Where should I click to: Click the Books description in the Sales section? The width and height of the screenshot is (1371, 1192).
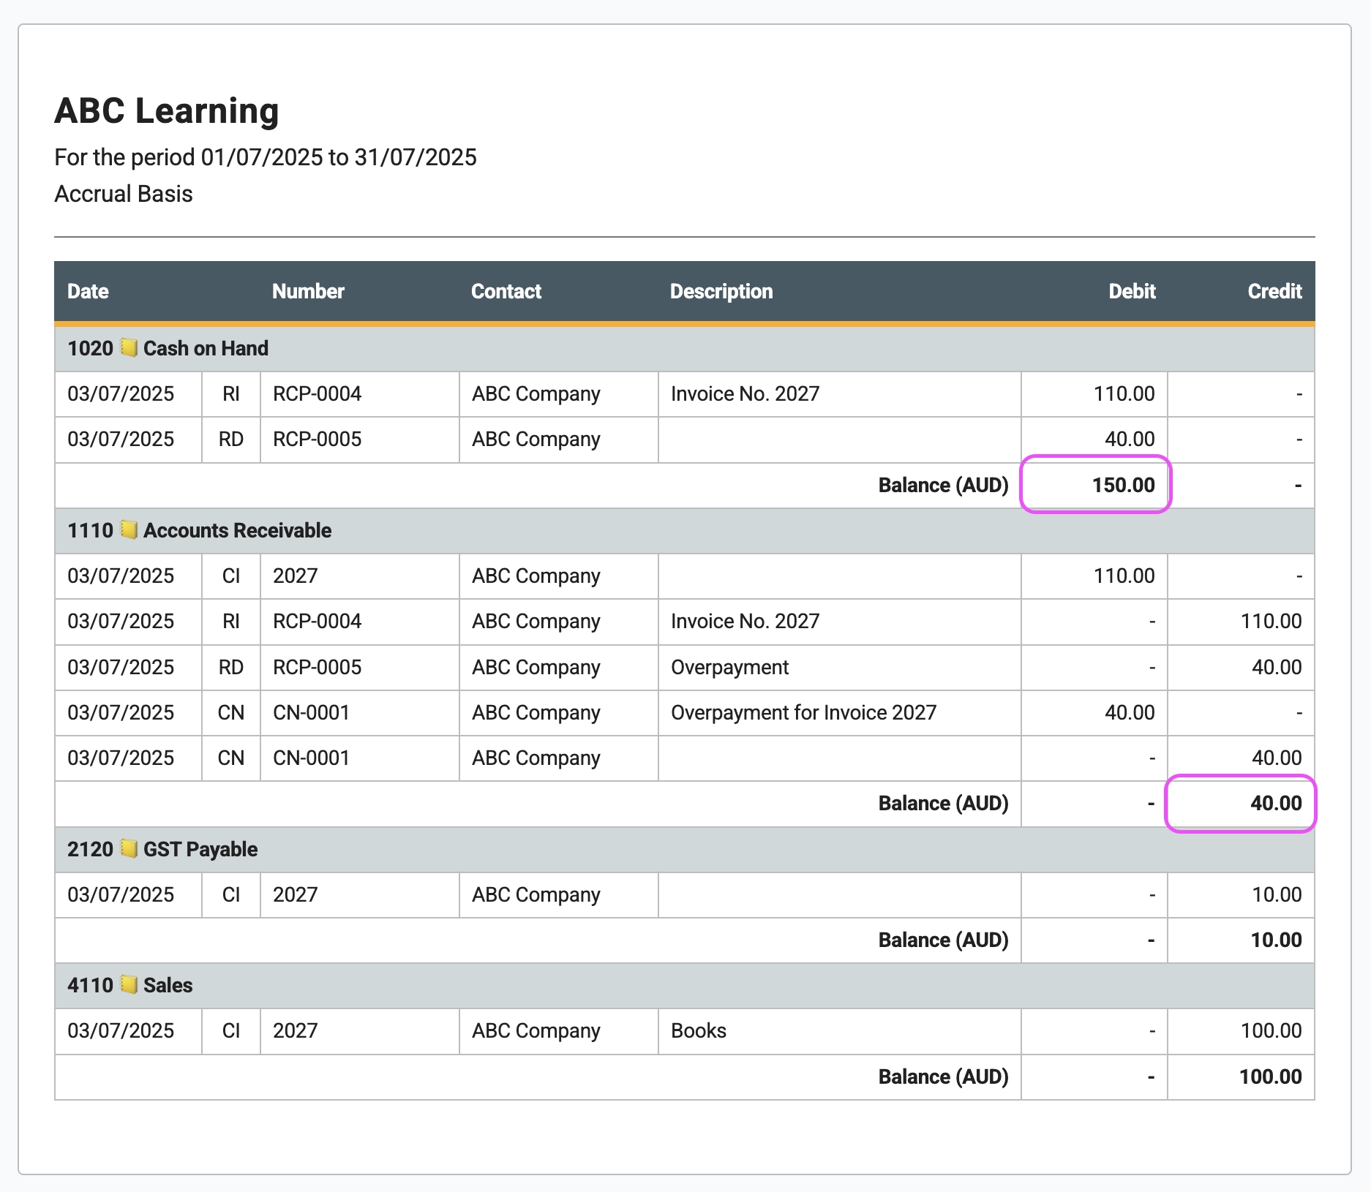(x=699, y=1030)
